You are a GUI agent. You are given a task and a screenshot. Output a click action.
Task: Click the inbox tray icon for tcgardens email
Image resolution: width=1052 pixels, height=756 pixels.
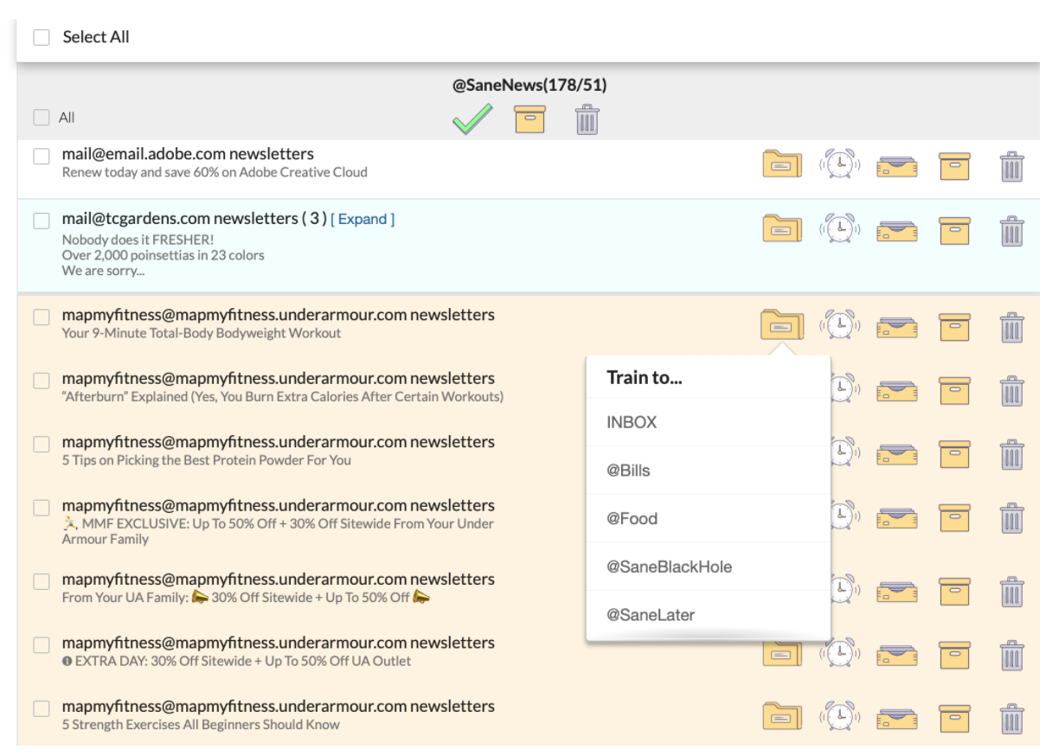coord(896,230)
